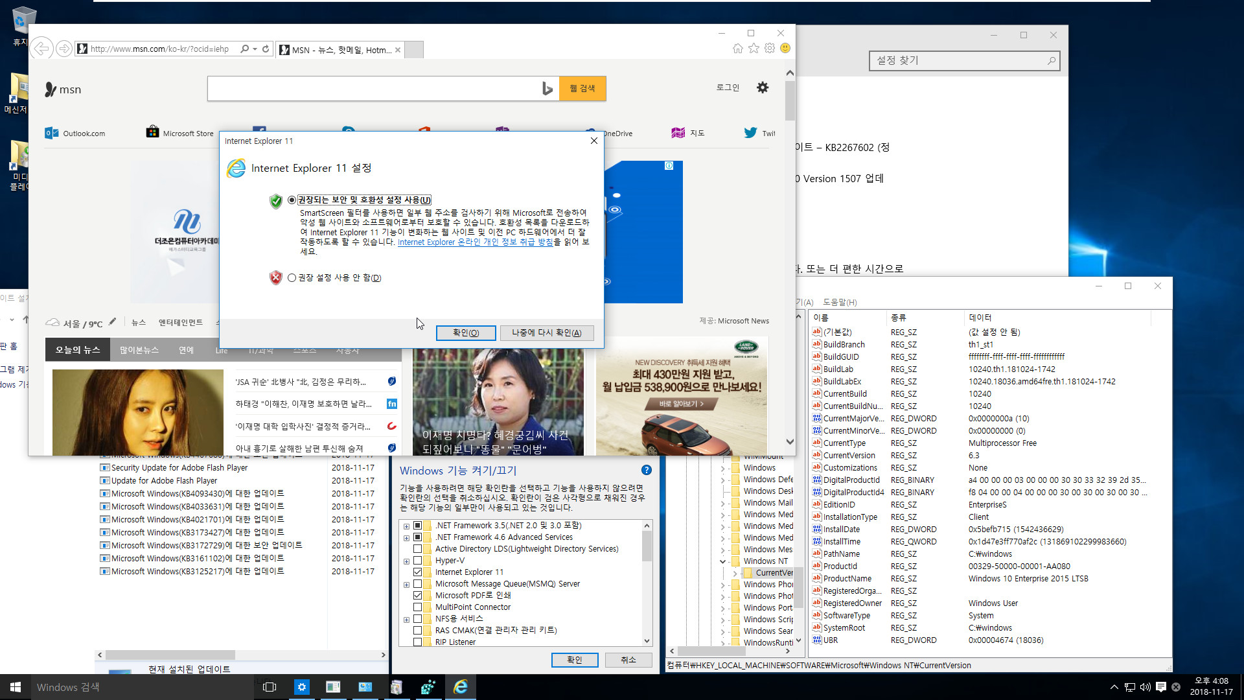Image resolution: width=1244 pixels, height=700 pixels.
Task: Open IE favorites star icon
Action: [x=754, y=48]
